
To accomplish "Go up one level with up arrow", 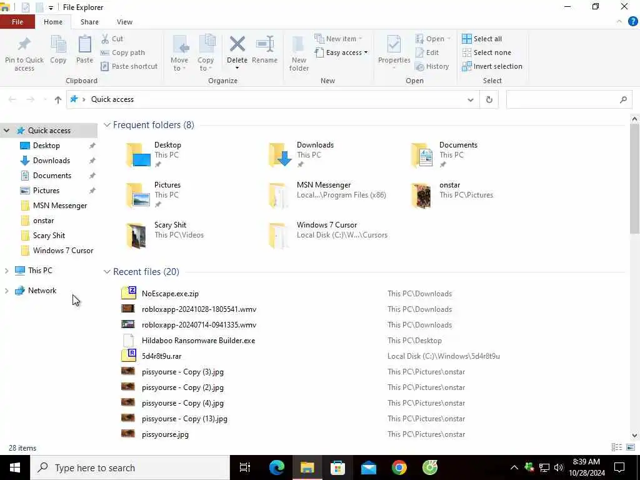I will click(58, 99).
